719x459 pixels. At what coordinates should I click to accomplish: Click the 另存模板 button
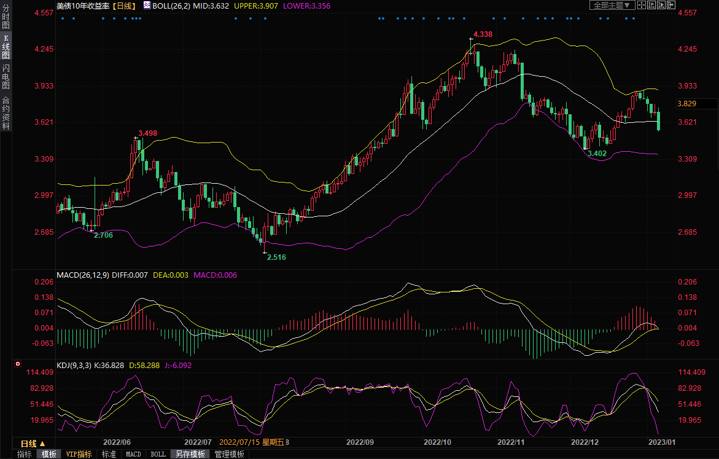pos(190,454)
